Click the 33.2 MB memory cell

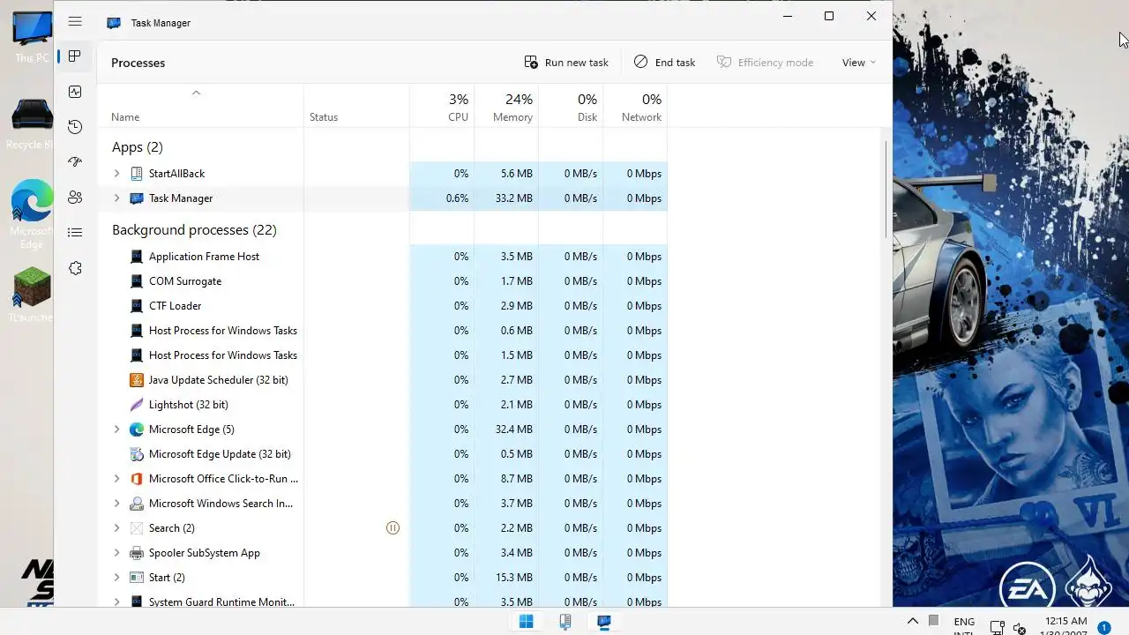[x=506, y=198]
